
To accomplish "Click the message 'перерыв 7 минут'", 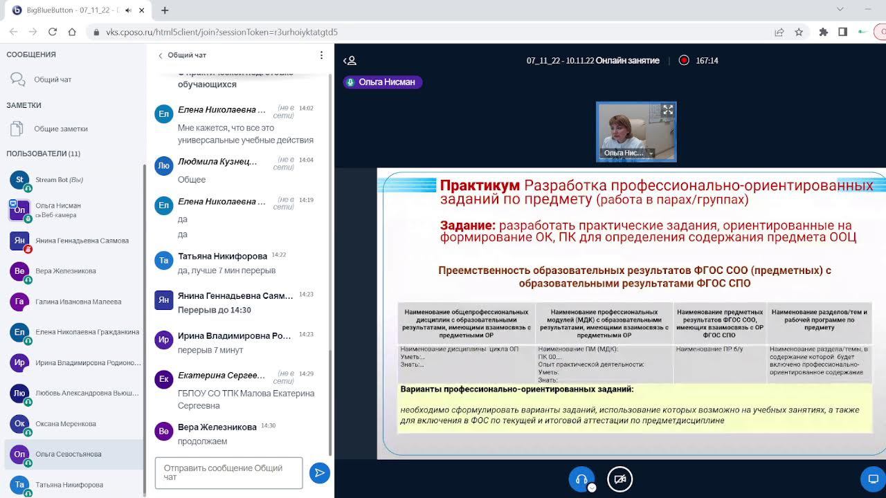I will coord(210,350).
